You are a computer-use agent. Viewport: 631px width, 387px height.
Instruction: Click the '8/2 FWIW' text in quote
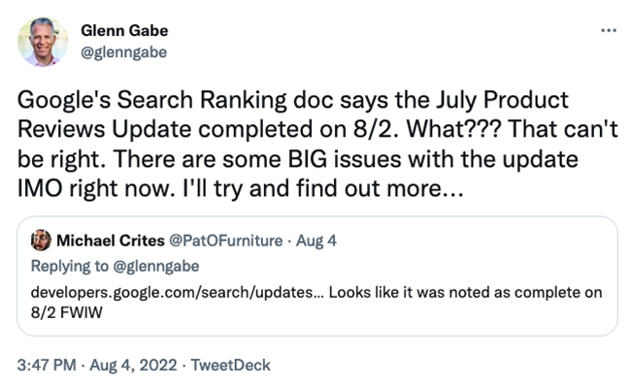(x=67, y=312)
